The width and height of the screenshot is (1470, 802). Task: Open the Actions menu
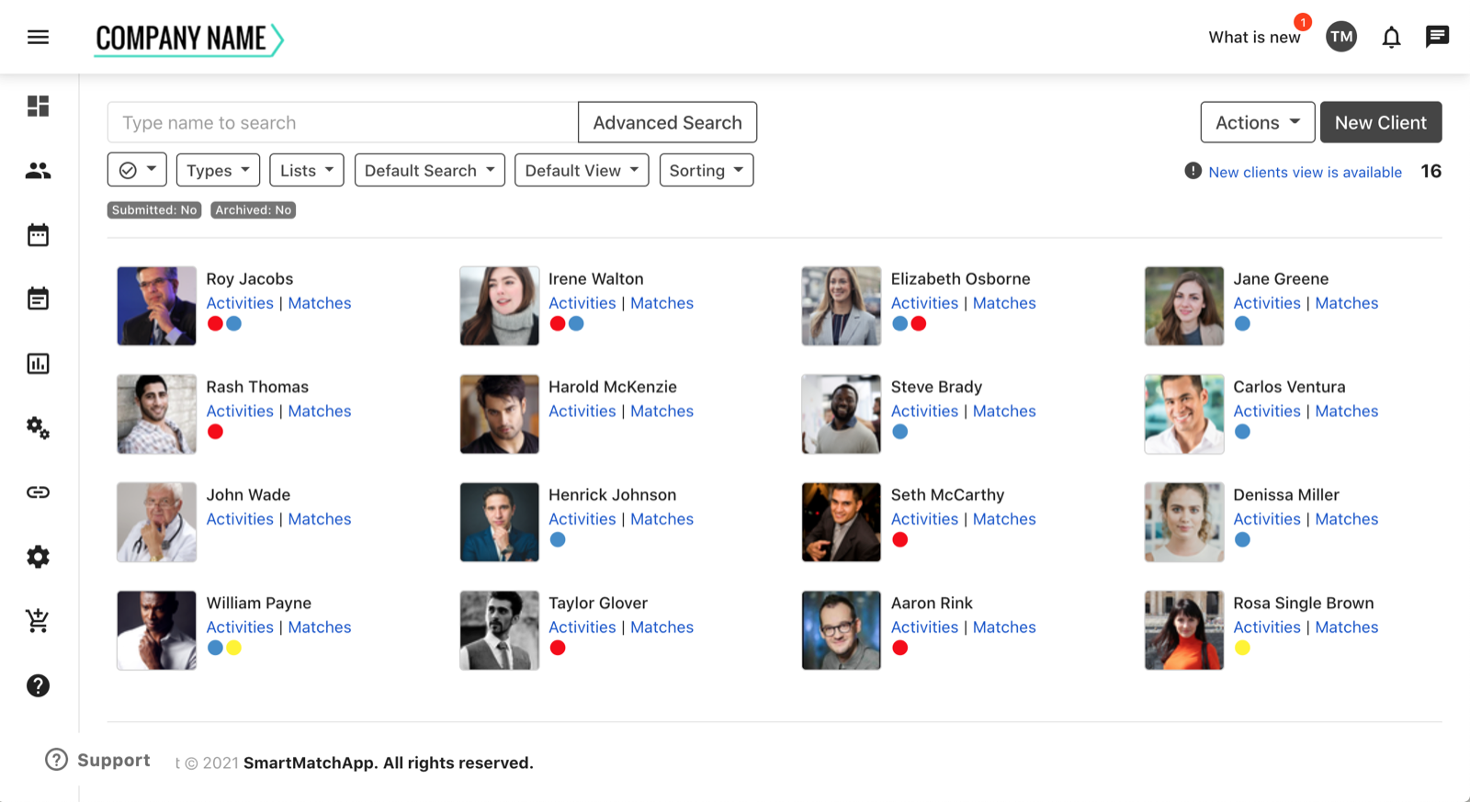[1257, 123]
